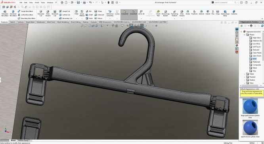Pin the Appearances task pane
This screenshot has width=264, height=144.
[x=263, y=22]
